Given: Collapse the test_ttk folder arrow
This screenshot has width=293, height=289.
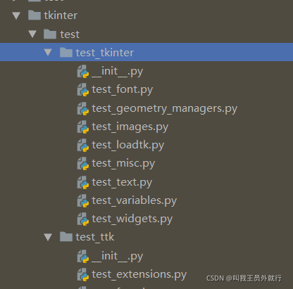Looking at the screenshot, I should 48,237.
